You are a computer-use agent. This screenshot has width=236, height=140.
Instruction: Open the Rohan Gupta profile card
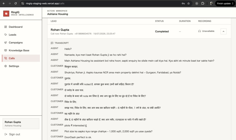pyautogui.click(x=21, y=124)
